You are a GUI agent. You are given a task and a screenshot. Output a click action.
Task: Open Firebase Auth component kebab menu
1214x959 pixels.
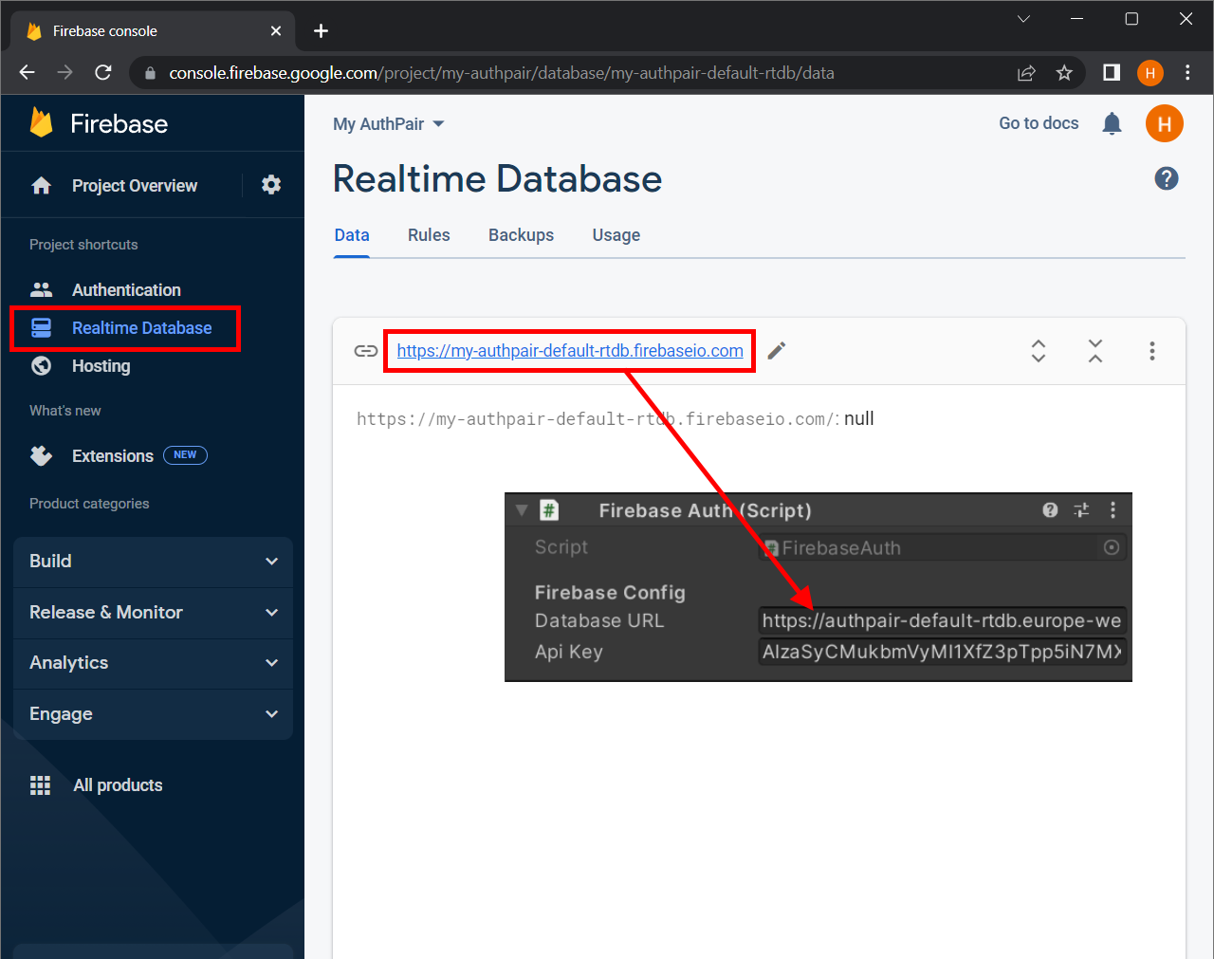[1113, 510]
